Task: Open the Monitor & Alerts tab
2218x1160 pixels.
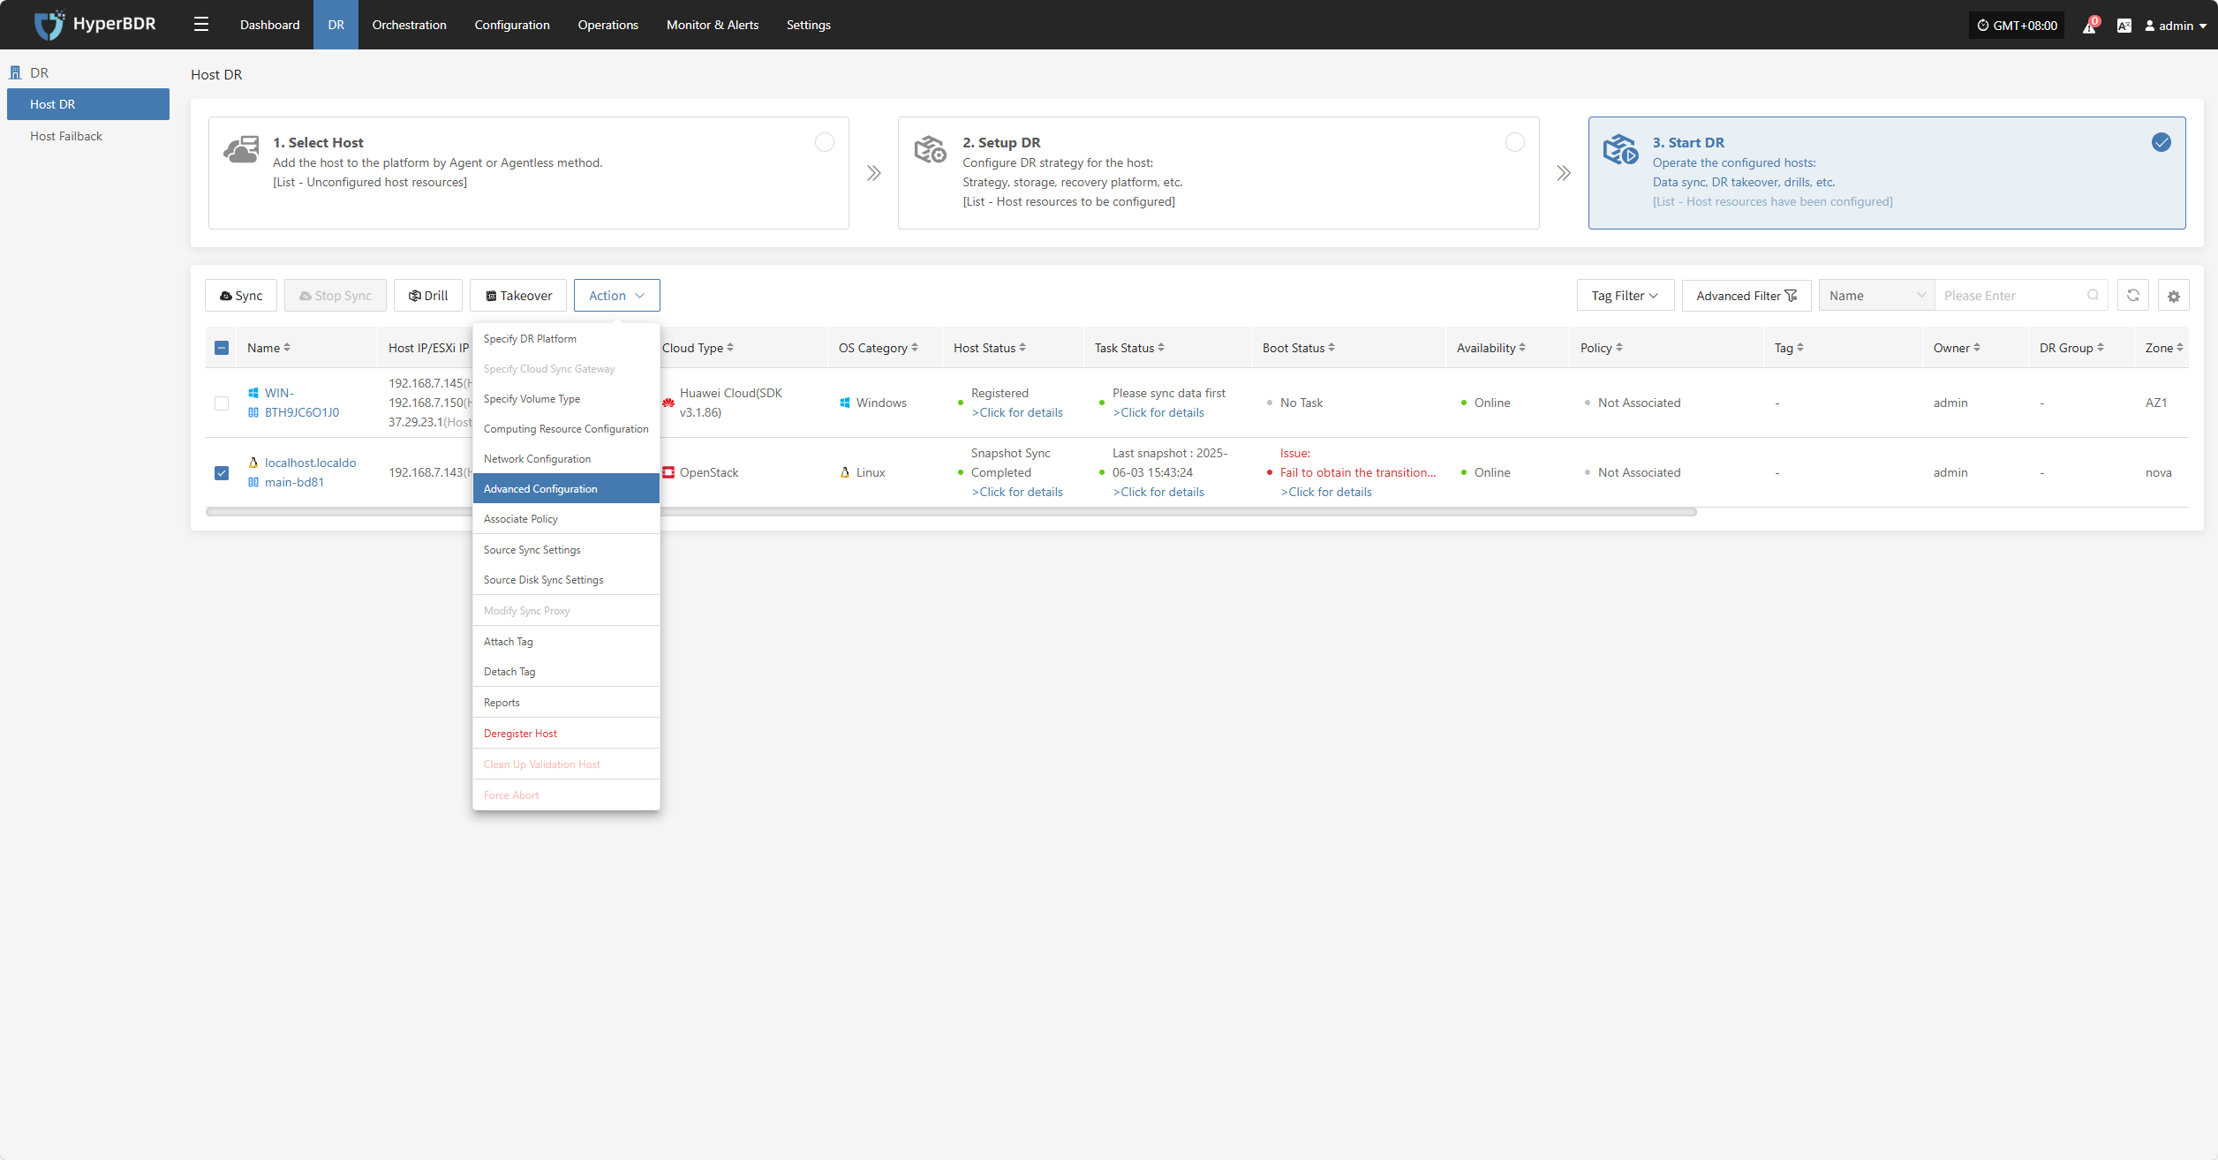Action: click(713, 25)
